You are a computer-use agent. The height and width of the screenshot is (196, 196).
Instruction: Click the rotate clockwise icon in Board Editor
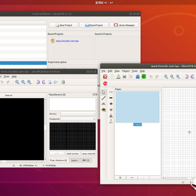[44, 82]
